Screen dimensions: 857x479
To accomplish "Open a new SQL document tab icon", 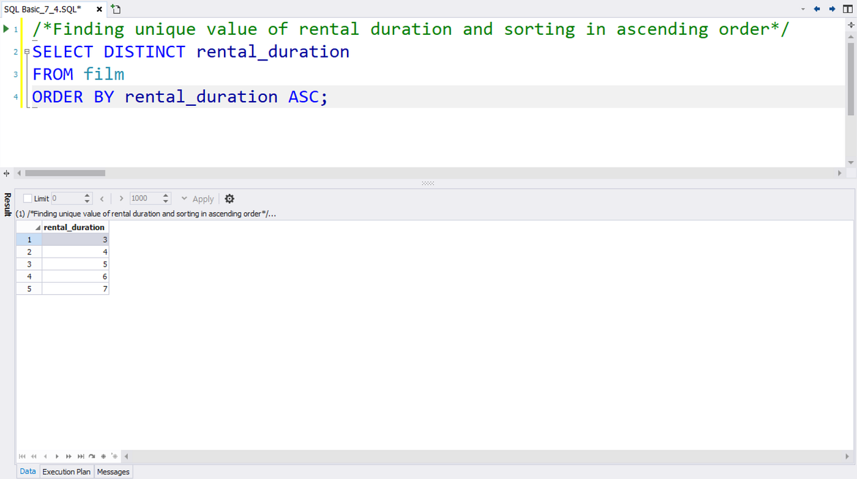I will point(114,9).
